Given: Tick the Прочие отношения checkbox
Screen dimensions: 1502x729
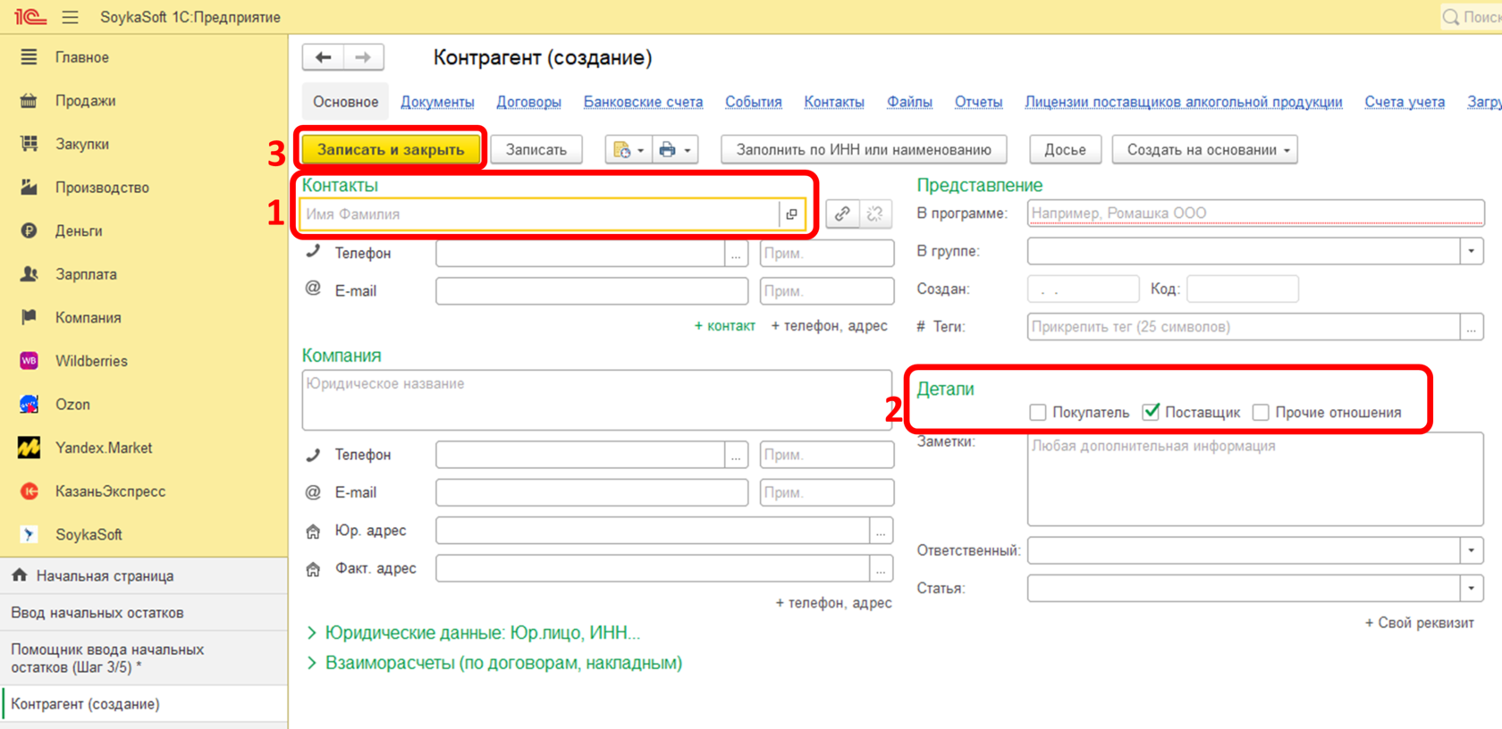Looking at the screenshot, I should point(1261,413).
